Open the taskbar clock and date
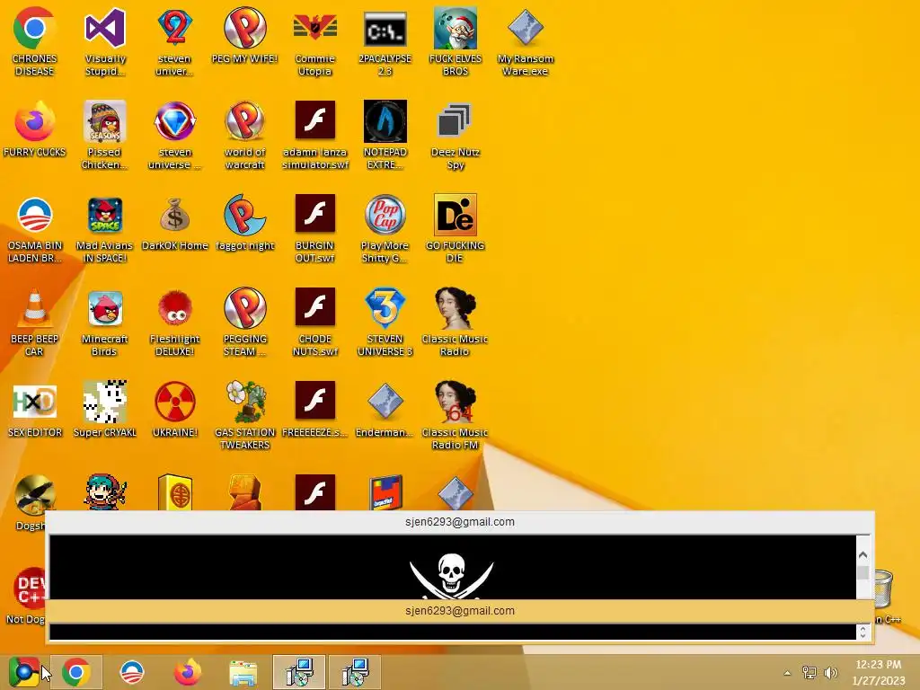The image size is (920, 690). pos(879,672)
